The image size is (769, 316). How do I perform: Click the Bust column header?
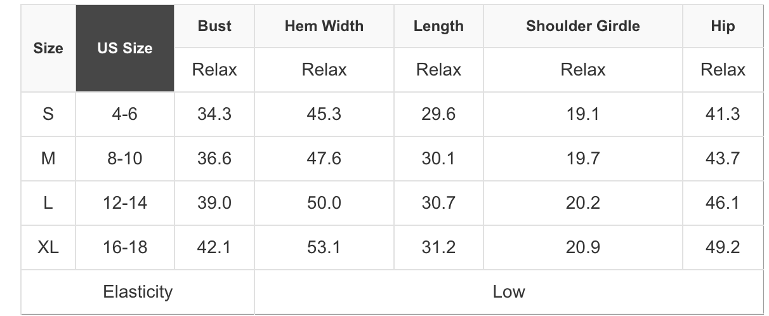(214, 26)
